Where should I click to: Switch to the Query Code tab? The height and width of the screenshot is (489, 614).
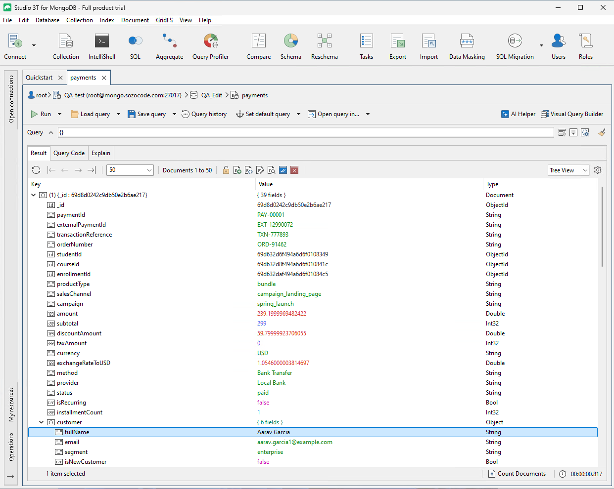(x=69, y=153)
